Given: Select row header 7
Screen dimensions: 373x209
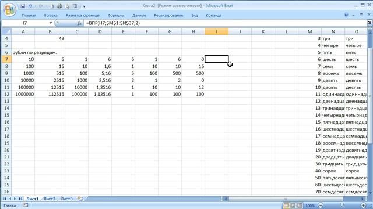Looking at the screenshot, I should click(x=6, y=59).
